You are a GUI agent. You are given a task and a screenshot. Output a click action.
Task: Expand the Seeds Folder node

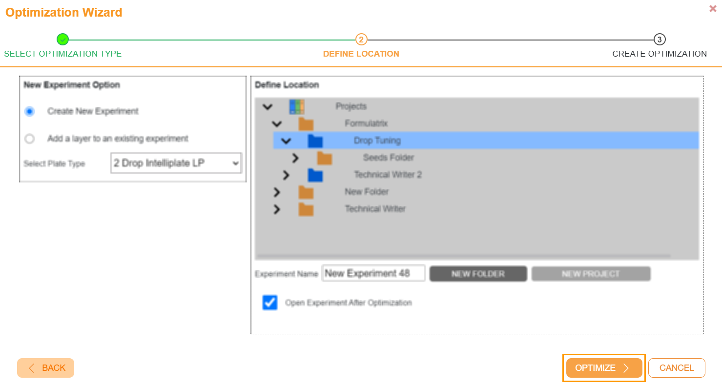coord(295,158)
